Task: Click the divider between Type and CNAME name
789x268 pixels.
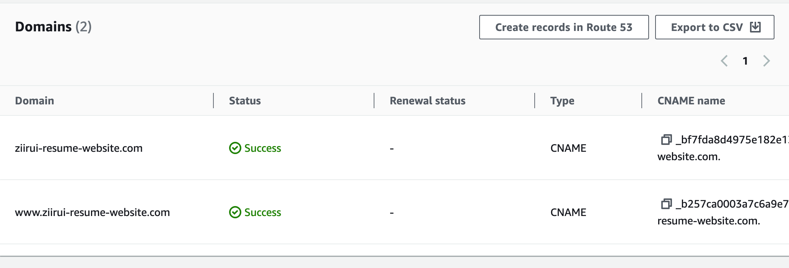Action: pos(642,101)
